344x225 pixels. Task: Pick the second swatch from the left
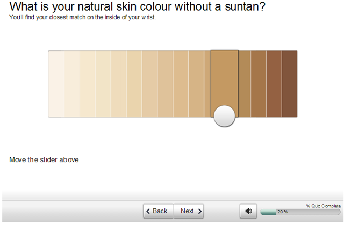72,84
